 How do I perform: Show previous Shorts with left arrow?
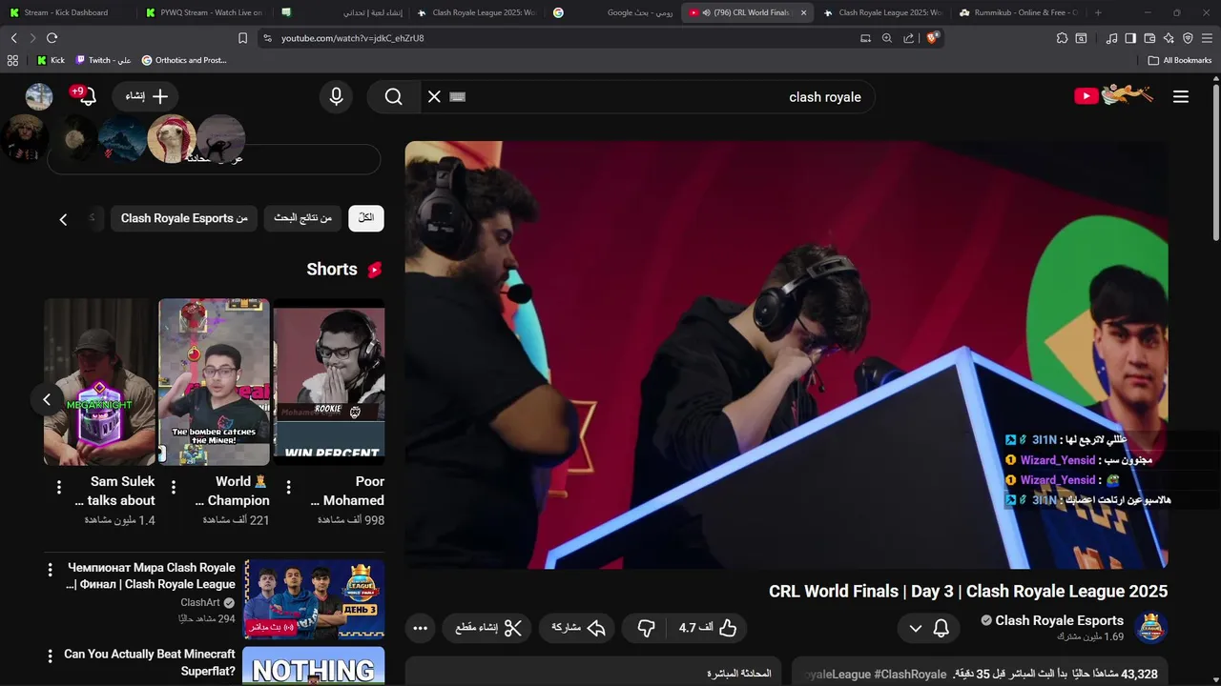click(47, 399)
